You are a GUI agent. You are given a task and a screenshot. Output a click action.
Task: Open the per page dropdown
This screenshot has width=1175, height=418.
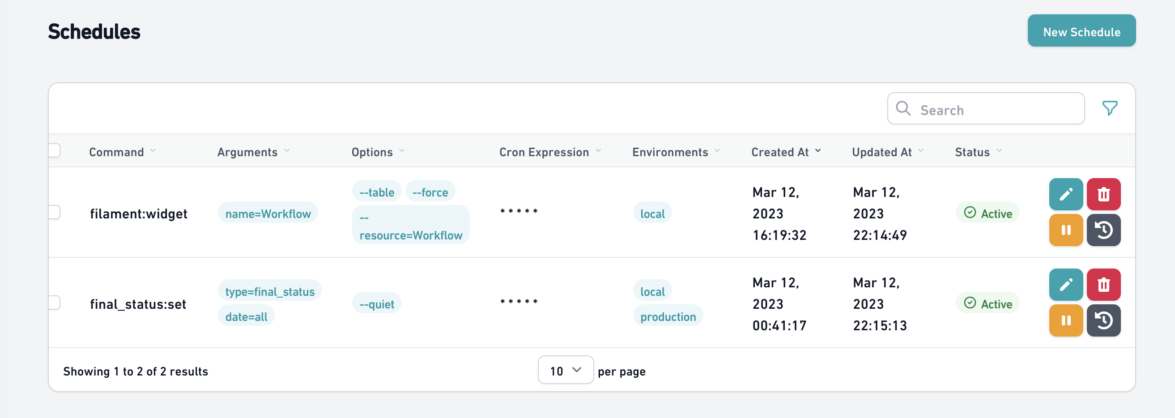565,370
